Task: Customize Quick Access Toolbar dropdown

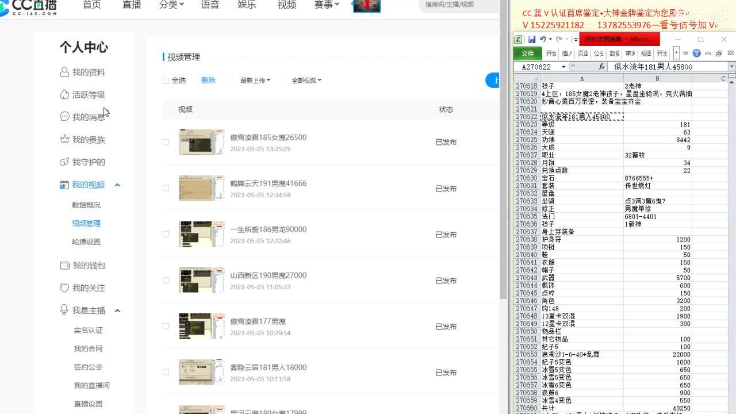Action: (576, 40)
